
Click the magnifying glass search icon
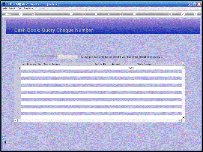point(33,14)
